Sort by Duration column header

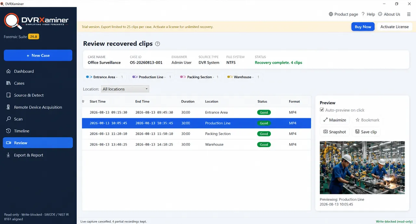tap(188, 102)
